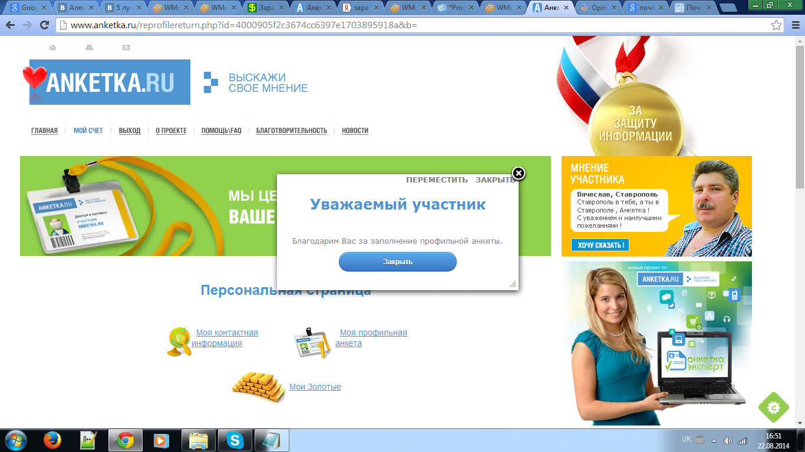
Task: Click the browser forward arrow
Action: [27, 25]
